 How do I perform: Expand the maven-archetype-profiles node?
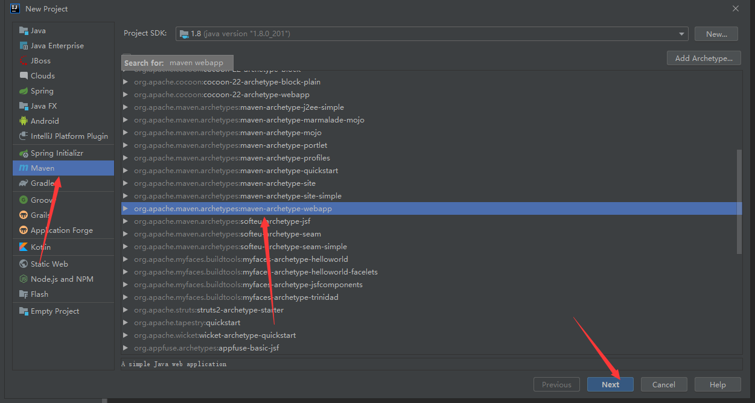(x=126, y=158)
